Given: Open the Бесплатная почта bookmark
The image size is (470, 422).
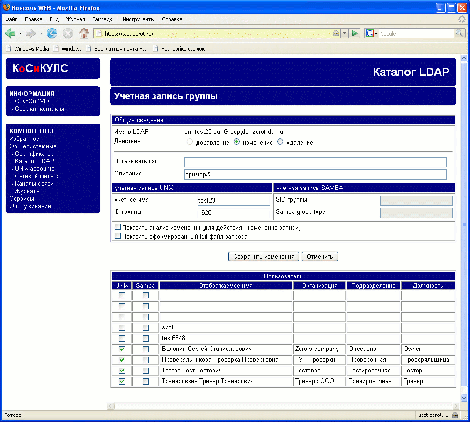Looking at the screenshot, I should (x=117, y=49).
